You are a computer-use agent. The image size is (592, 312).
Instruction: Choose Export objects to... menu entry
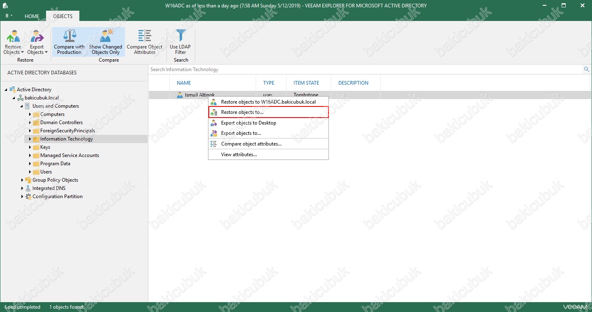tap(268, 133)
